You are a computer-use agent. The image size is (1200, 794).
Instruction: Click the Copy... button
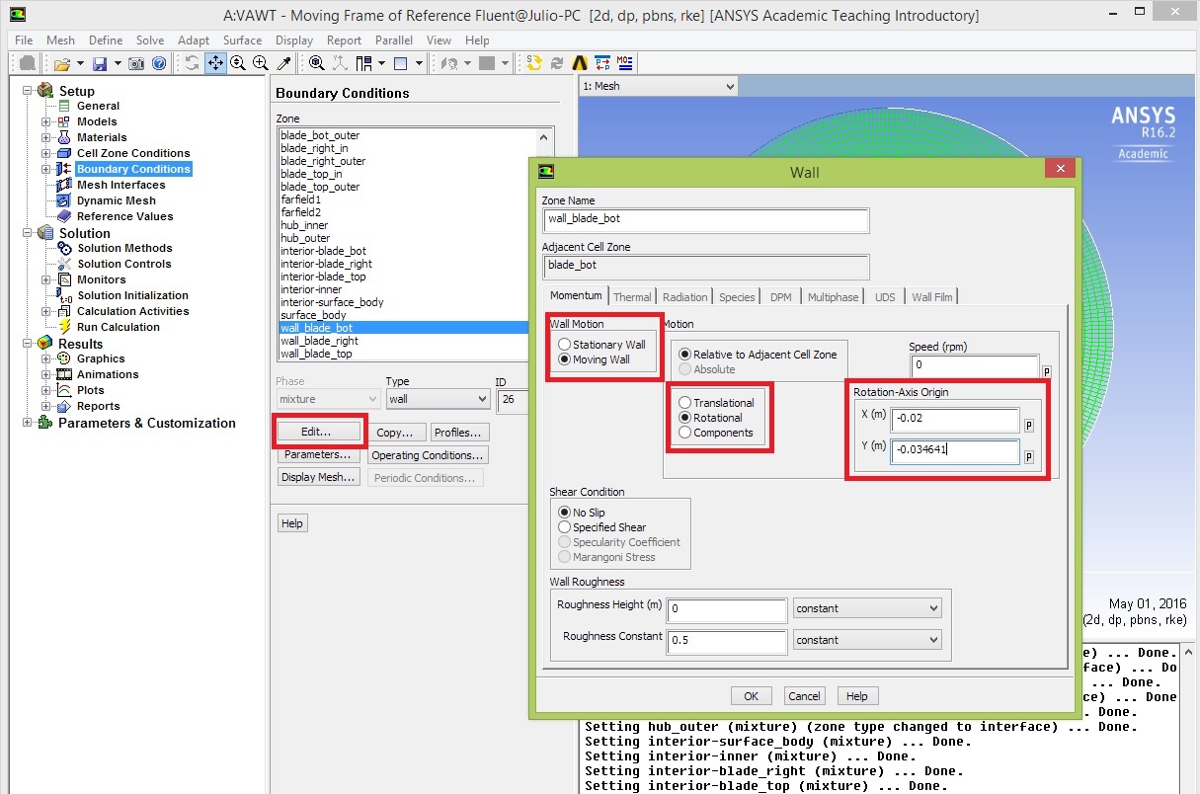(395, 433)
